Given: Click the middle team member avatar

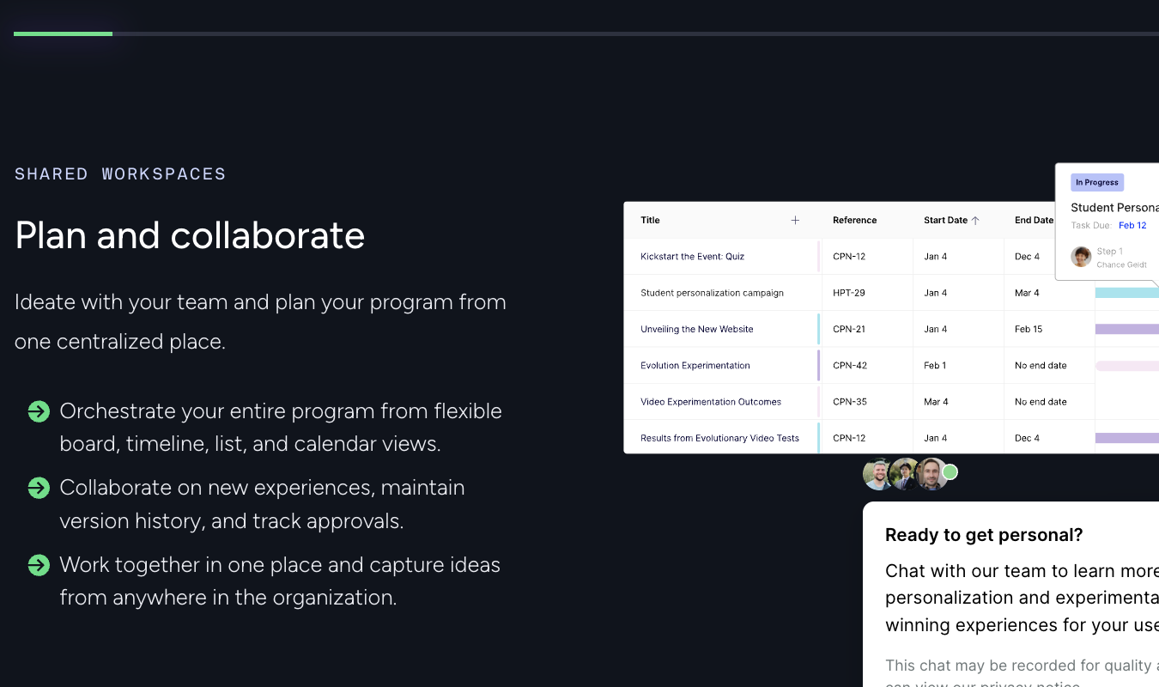Looking at the screenshot, I should point(906,473).
